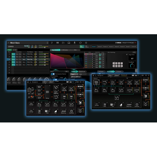Mute part 1 in the part list
The image size is (157, 157).
tap(17, 54)
